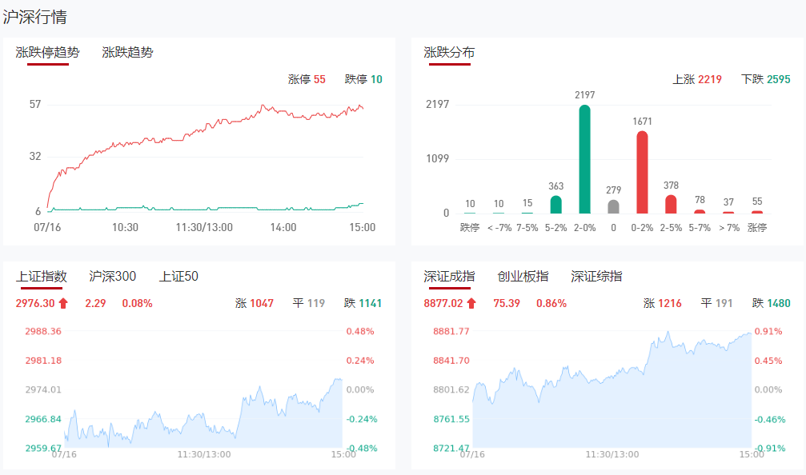Image resolution: width=806 pixels, height=475 pixels.
Task: Select the 涨跌停趋势 tab
Action: tap(47, 53)
